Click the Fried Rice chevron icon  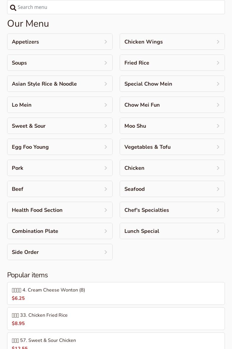(218, 63)
